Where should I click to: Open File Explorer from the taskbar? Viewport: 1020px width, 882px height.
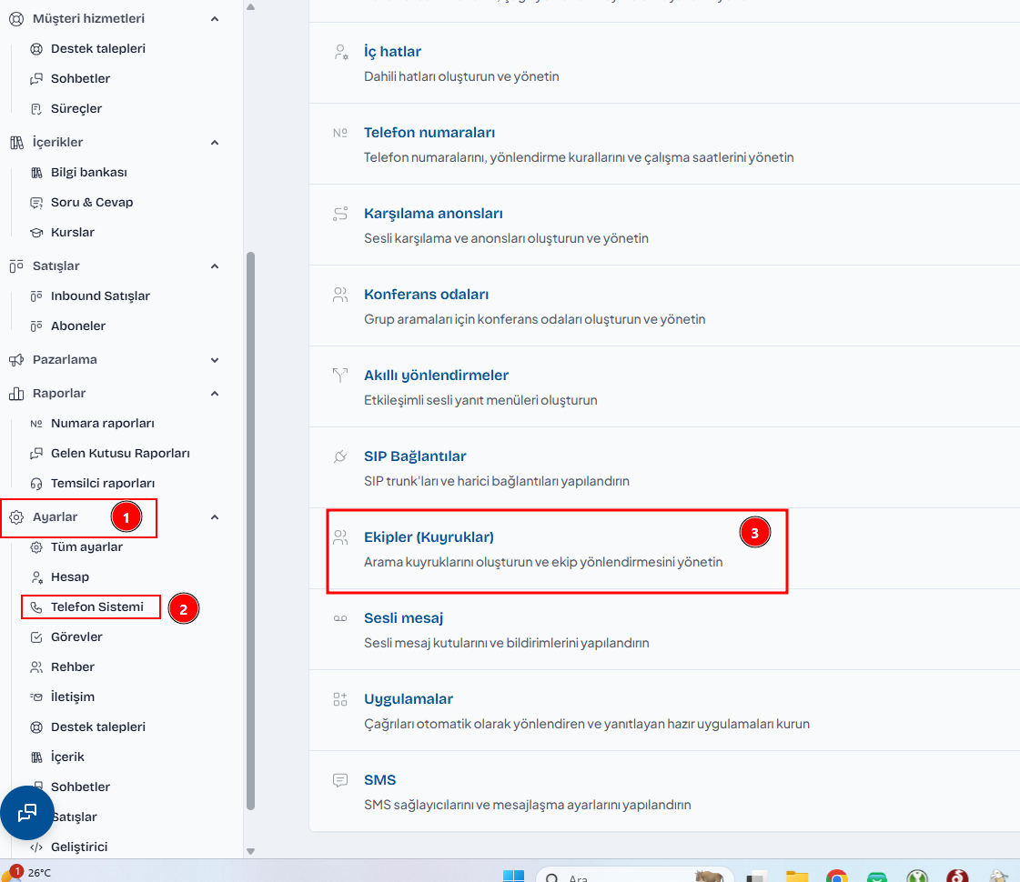[x=796, y=877]
